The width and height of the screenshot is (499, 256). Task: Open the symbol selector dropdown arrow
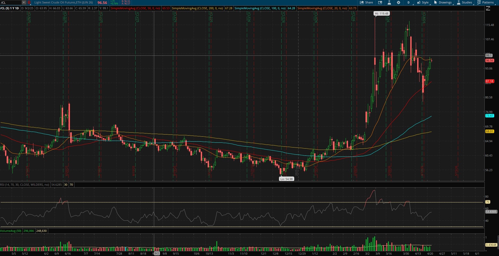24,2
